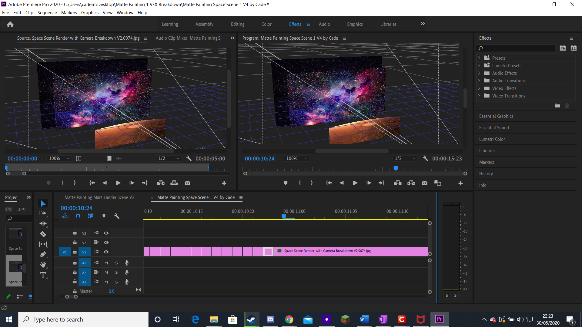The width and height of the screenshot is (582, 327).
Task: Open the Markers menu
Action: [69, 13]
